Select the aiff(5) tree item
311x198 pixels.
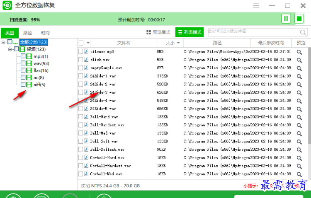[x=39, y=85]
